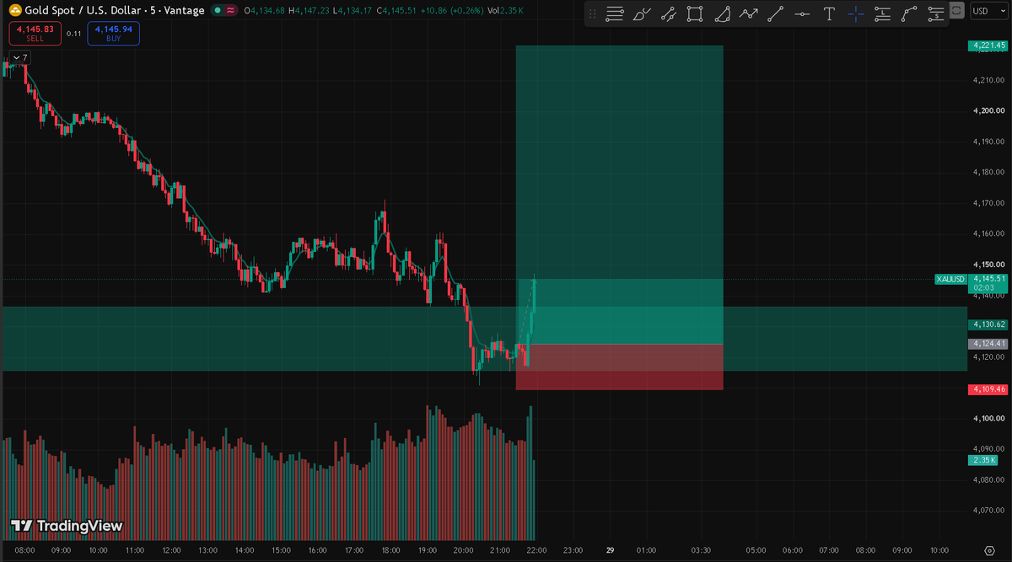Select the Rectangle drawing tool

(695, 13)
